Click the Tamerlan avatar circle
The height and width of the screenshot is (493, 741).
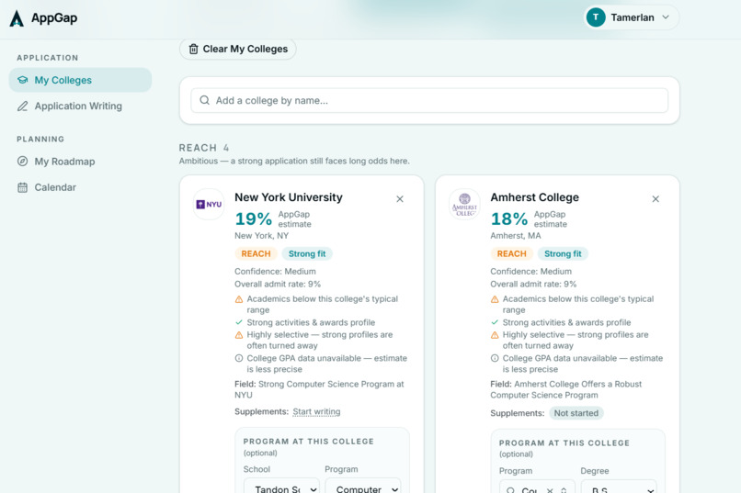click(x=596, y=17)
